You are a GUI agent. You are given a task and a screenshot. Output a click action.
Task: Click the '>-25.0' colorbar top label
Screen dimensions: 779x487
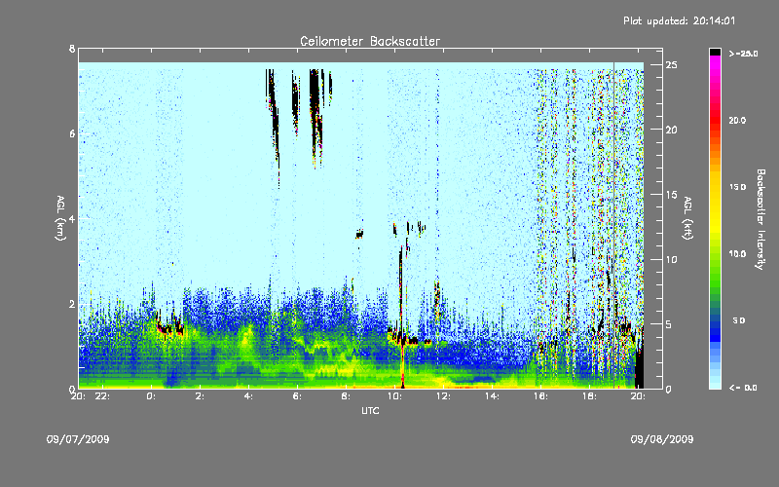point(743,54)
